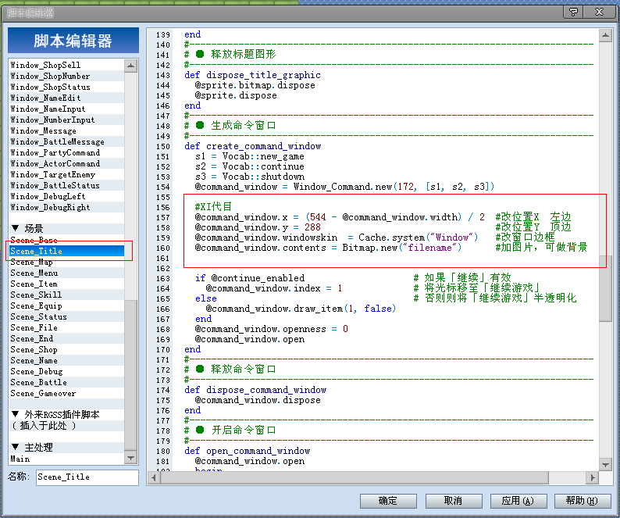Click the 帮助(H) help button
This screenshot has width=620, height=518.
(x=583, y=501)
